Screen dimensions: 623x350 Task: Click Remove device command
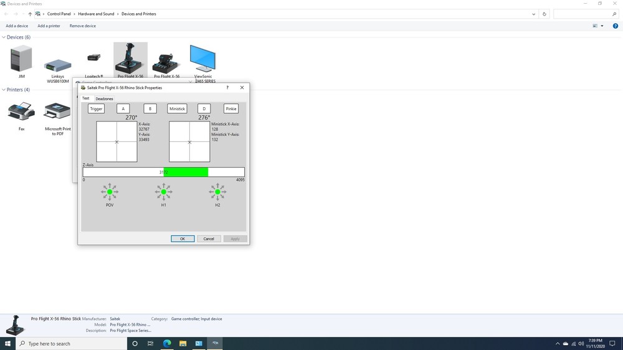tap(83, 26)
